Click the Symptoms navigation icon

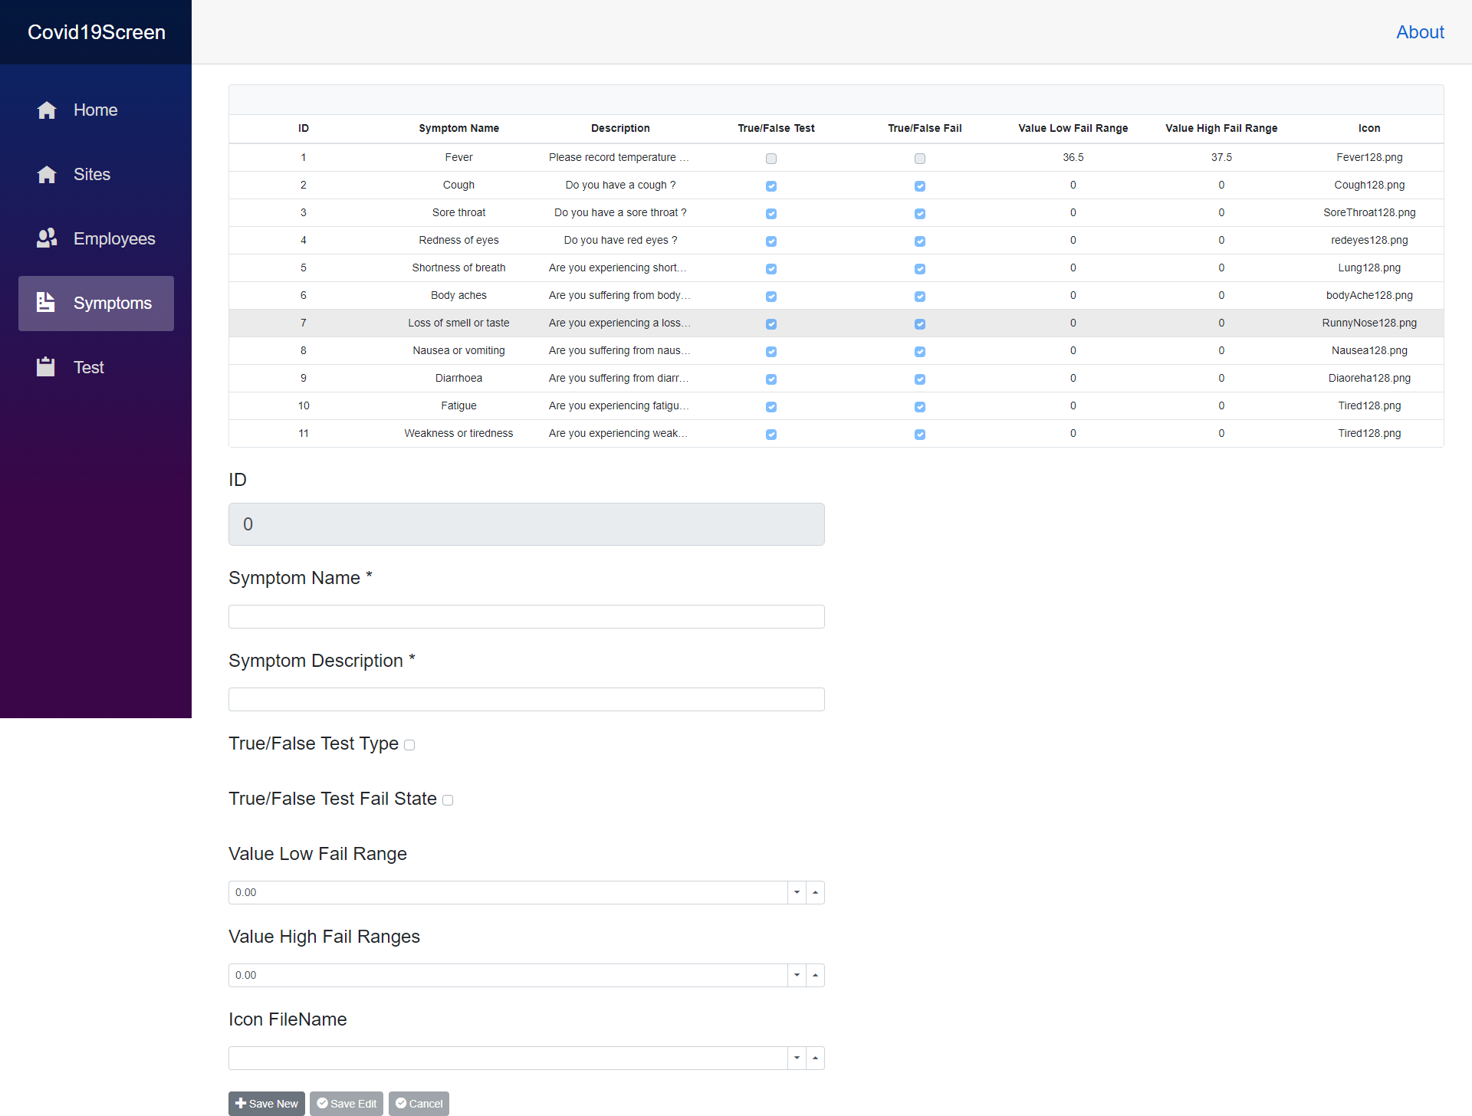tap(44, 303)
